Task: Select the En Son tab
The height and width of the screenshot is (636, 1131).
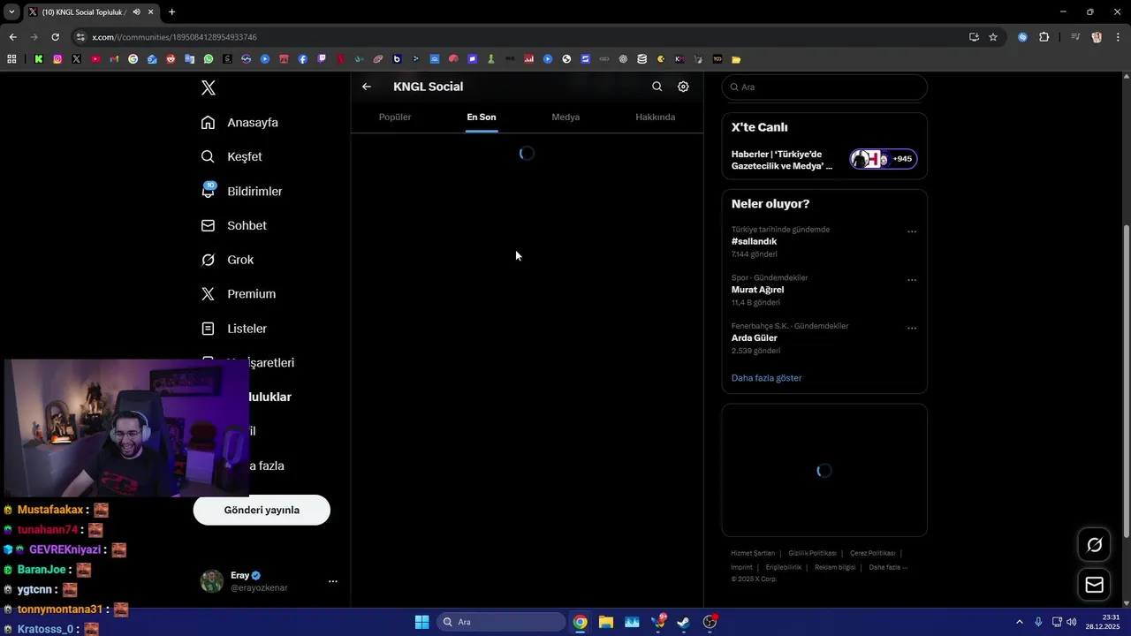Action: pos(482,117)
